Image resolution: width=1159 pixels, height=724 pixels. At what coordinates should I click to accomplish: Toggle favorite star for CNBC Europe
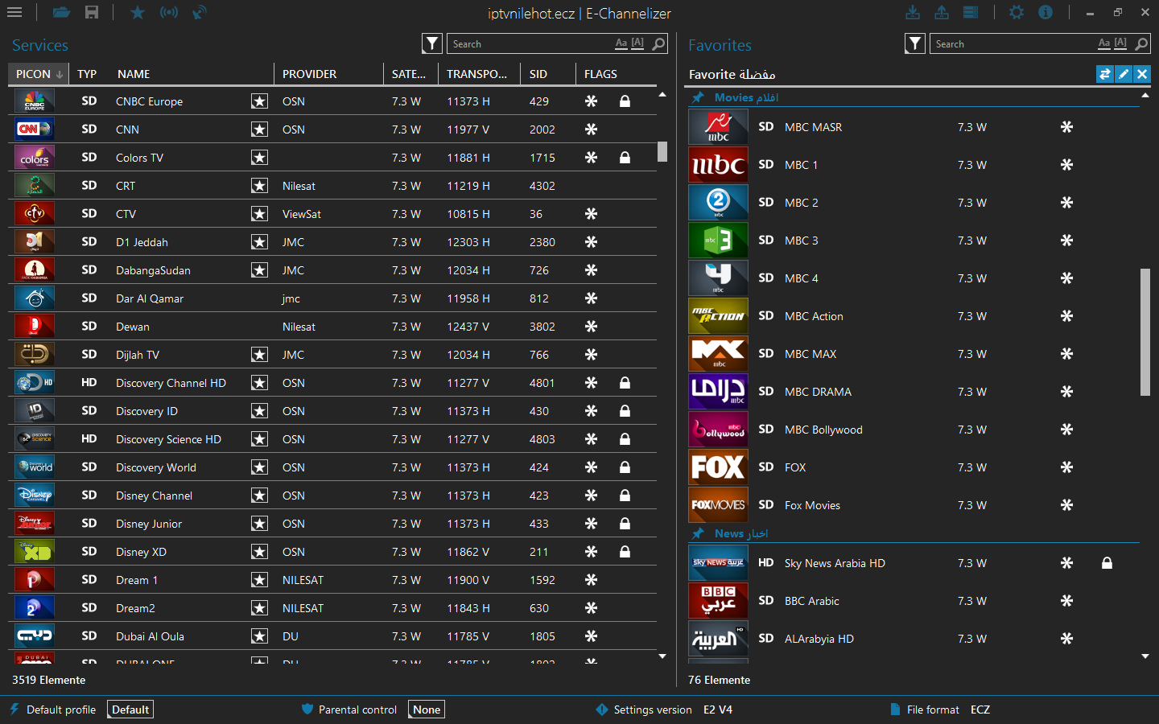(259, 101)
